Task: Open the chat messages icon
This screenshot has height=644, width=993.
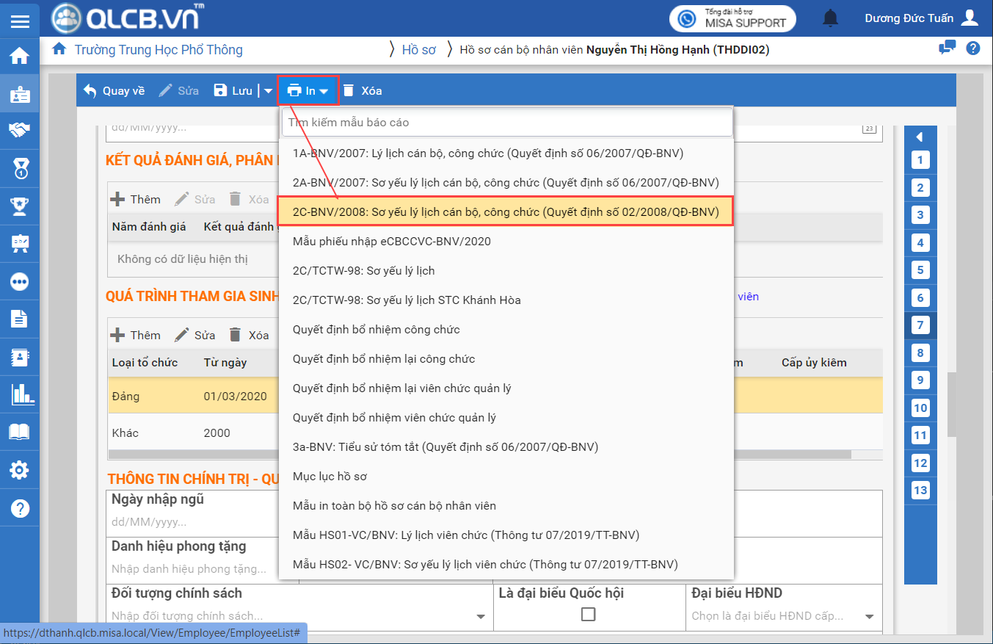Action: point(947,48)
